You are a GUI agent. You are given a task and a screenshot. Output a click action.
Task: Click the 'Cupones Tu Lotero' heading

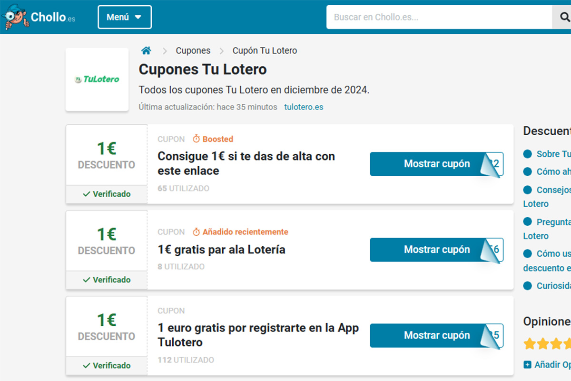point(203,70)
